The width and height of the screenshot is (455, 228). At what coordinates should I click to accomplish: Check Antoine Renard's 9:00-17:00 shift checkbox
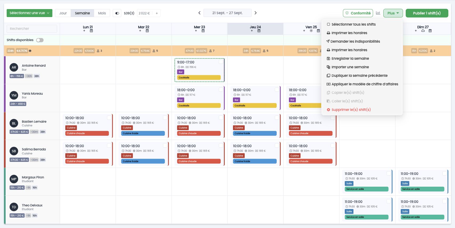pos(221,62)
